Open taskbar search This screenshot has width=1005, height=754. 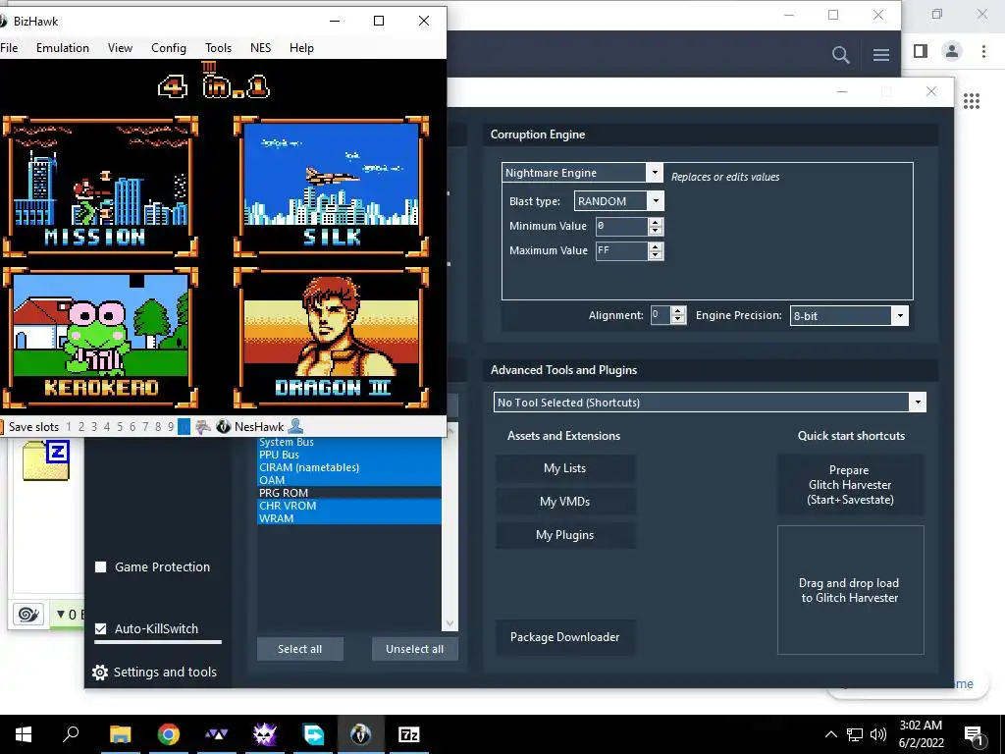coord(71,734)
